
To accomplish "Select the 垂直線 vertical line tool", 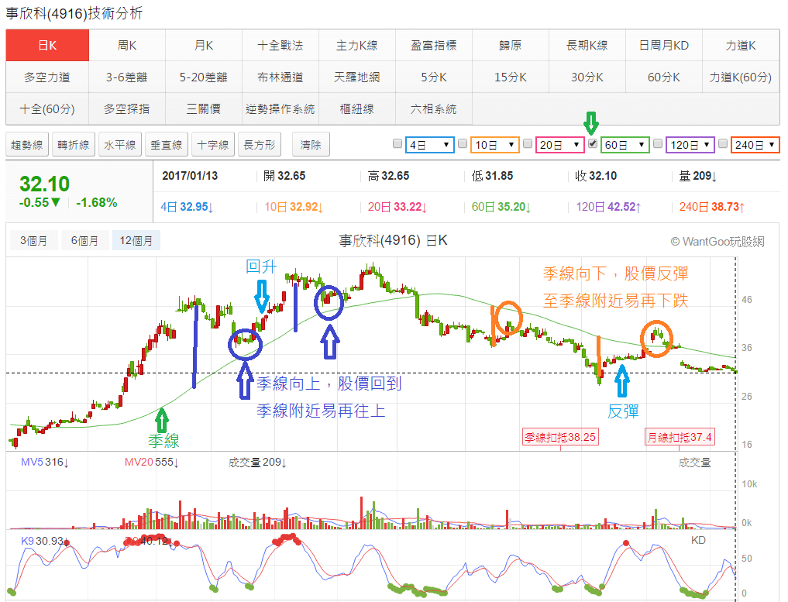I will [166, 144].
